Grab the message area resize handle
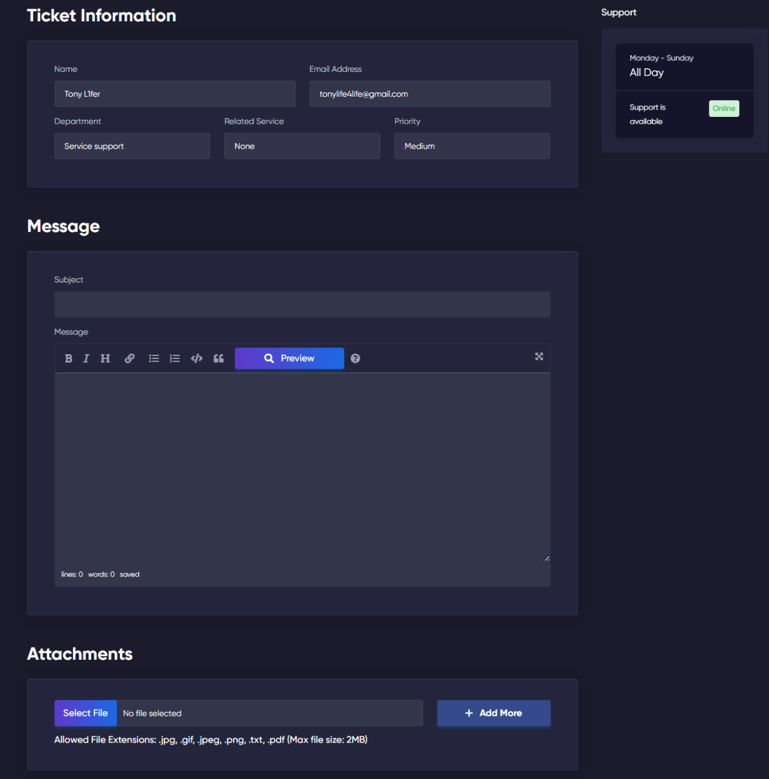Image resolution: width=769 pixels, height=779 pixels. pyautogui.click(x=547, y=558)
